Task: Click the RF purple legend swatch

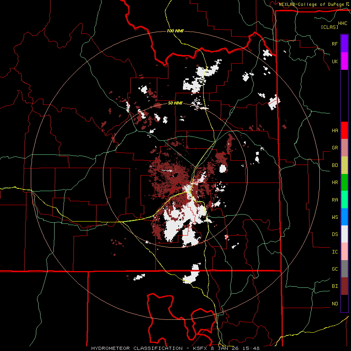Action: click(344, 44)
